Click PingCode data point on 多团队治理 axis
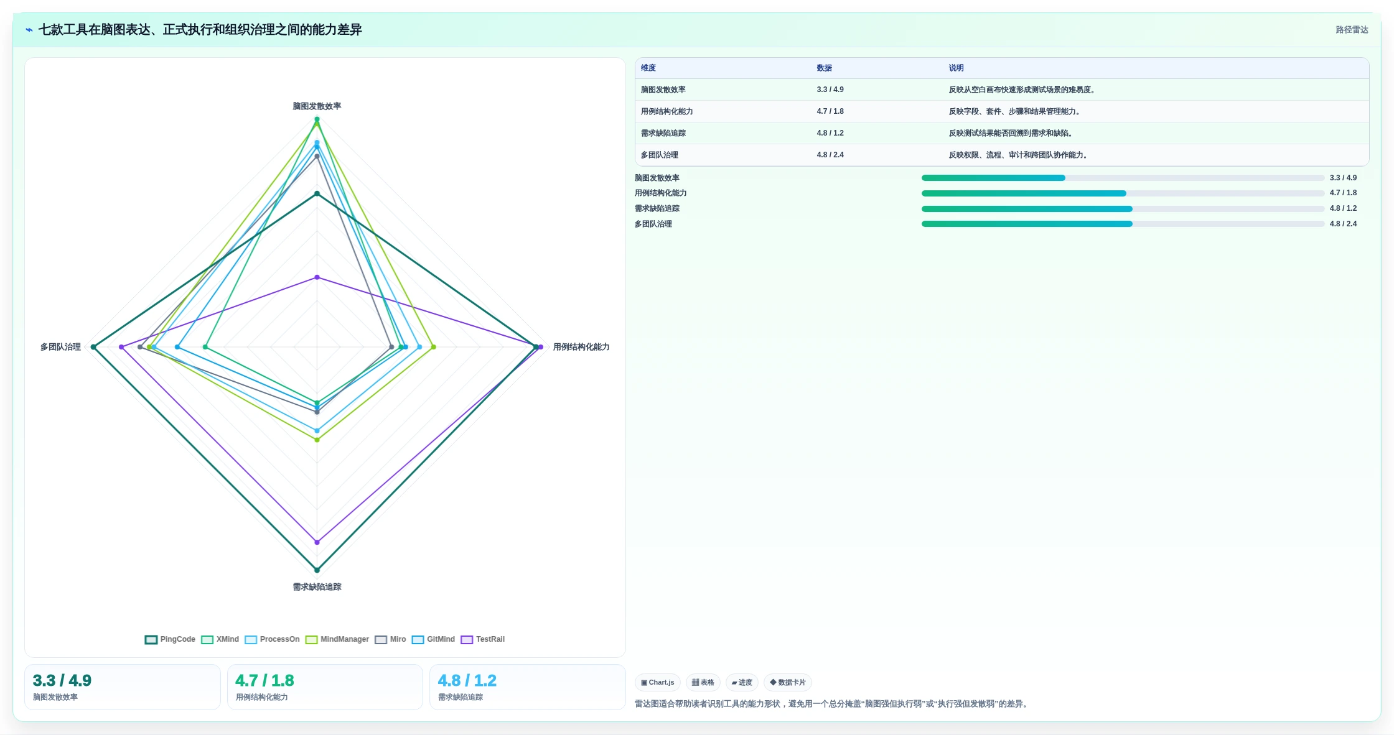1394x735 pixels. [x=93, y=347]
